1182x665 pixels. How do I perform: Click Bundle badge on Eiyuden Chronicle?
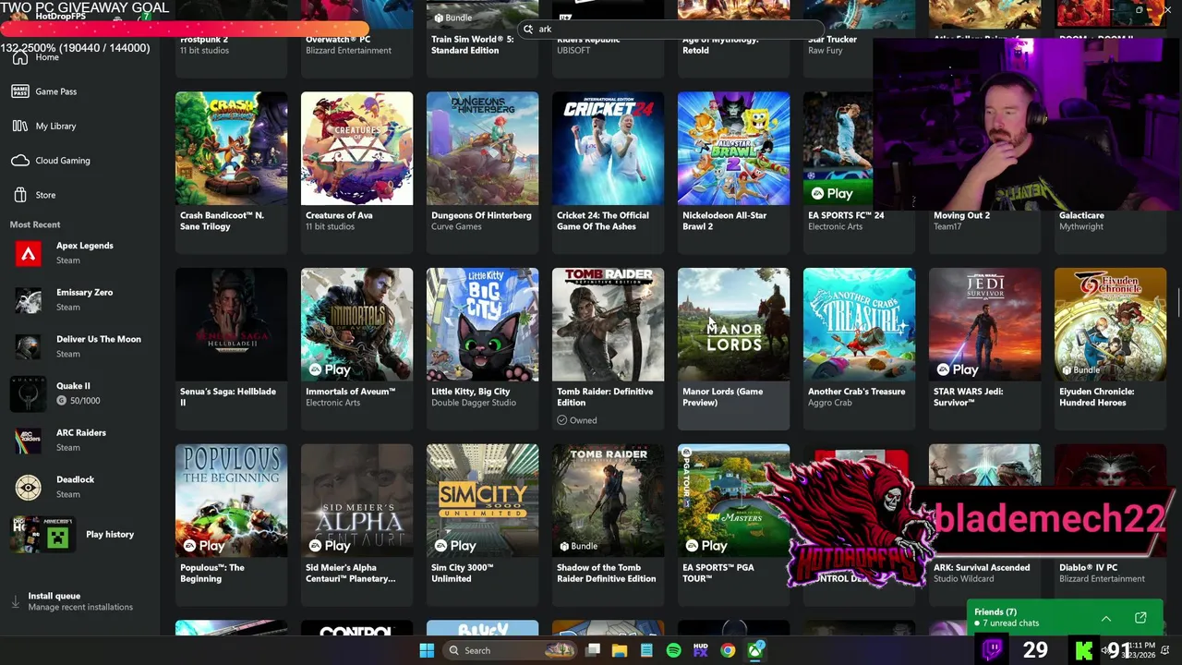click(1081, 369)
